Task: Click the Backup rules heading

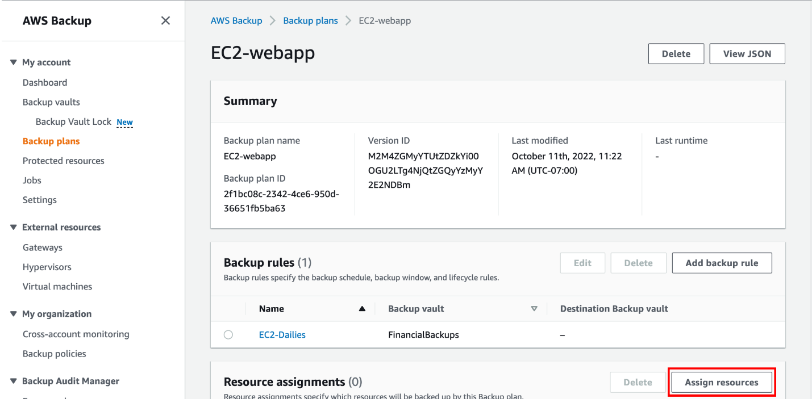Action: click(x=268, y=263)
